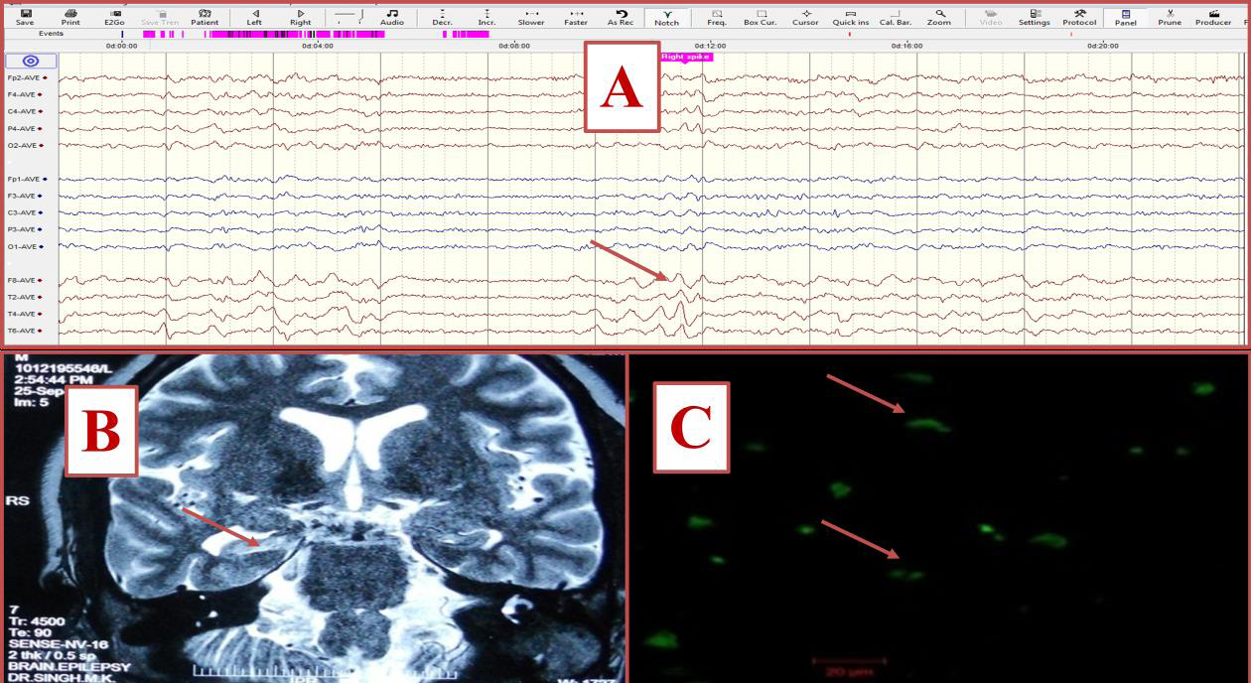
Task: Activate the Cursor tool
Action: click(x=806, y=17)
